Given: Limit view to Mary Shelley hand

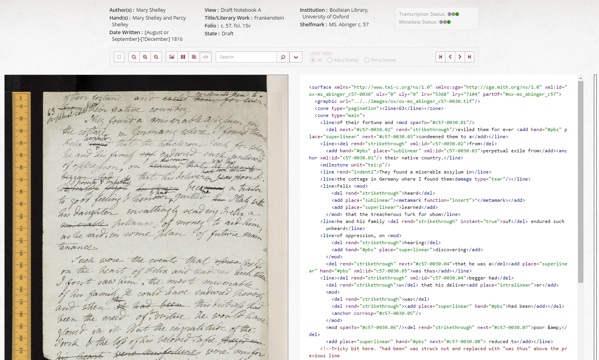Looking at the screenshot, I should (x=330, y=60).
